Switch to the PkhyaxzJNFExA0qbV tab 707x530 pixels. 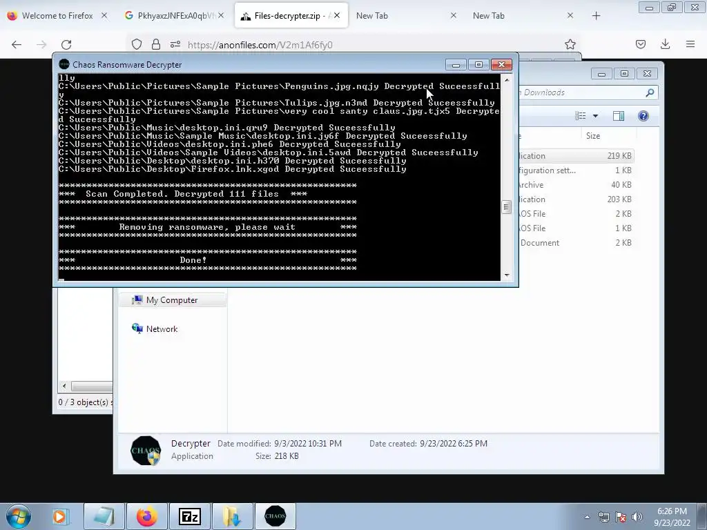pyautogui.click(x=175, y=15)
